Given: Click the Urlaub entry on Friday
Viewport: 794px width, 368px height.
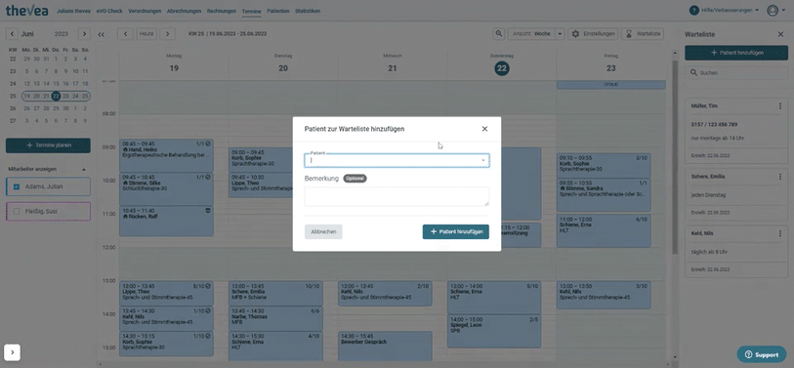Looking at the screenshot, I should pos(610,85).
